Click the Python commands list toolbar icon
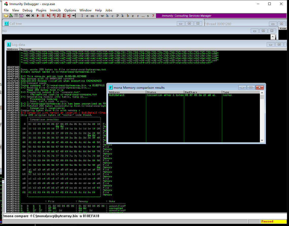 tap(16, 16)
